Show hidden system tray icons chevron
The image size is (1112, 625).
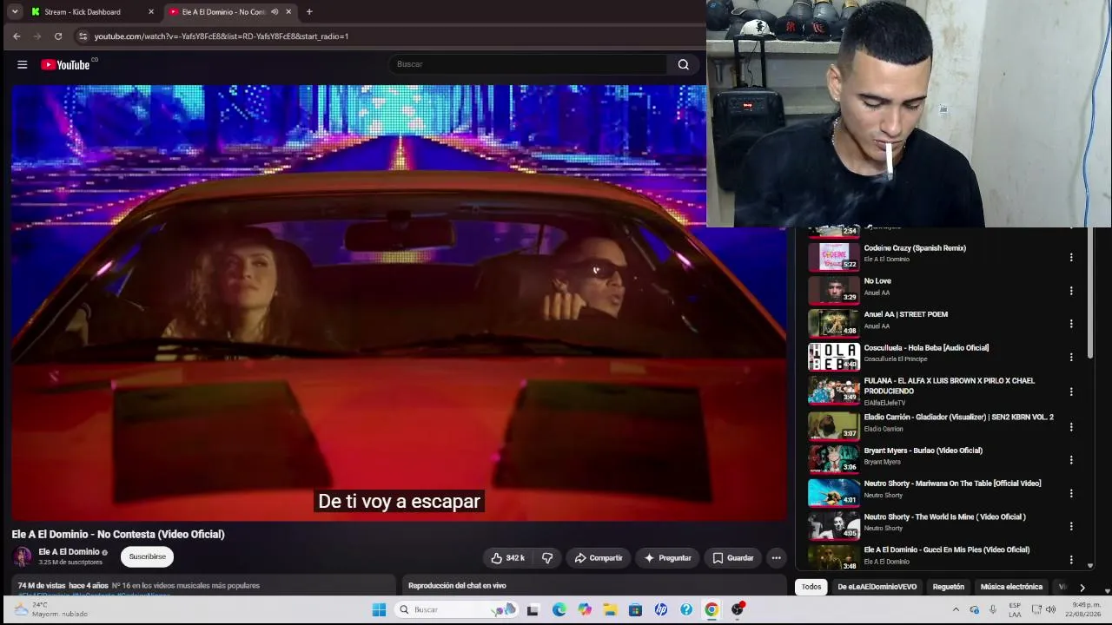pos(956,609)
